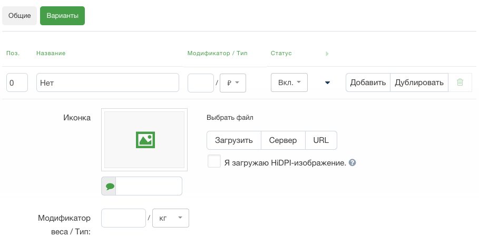Click the HiDPI-изображение checkbox label text
This screenshot has width=479, height=248.
tap(285, 163)
